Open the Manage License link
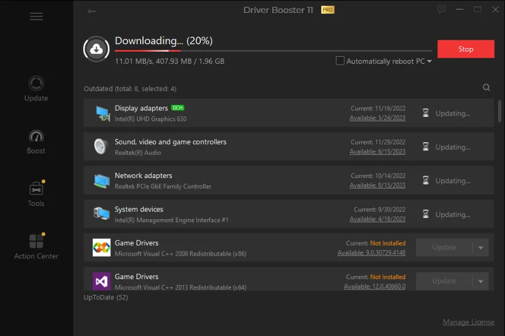The image size is (505, 336). pyautogui.click(x=468, y=322)
